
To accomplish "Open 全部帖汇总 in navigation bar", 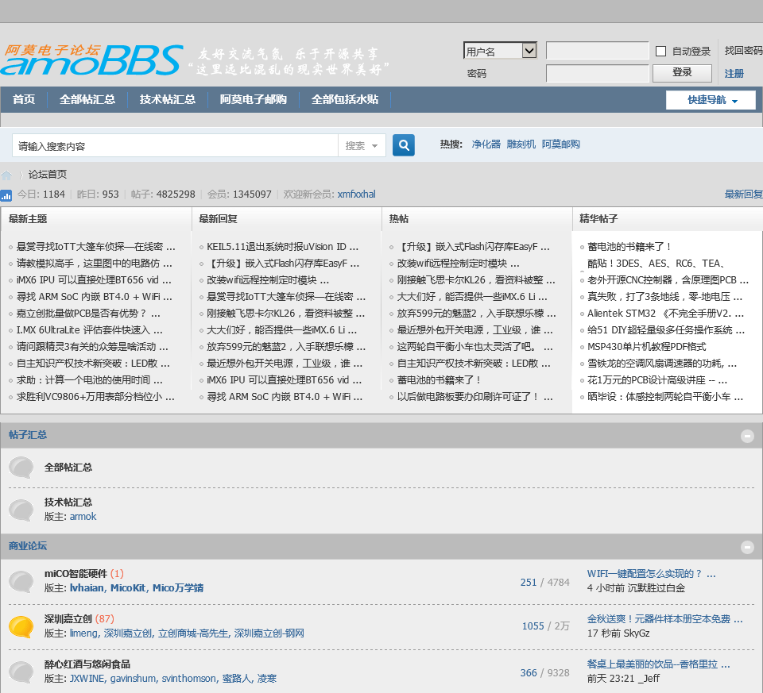I will (x=87, y=99).
